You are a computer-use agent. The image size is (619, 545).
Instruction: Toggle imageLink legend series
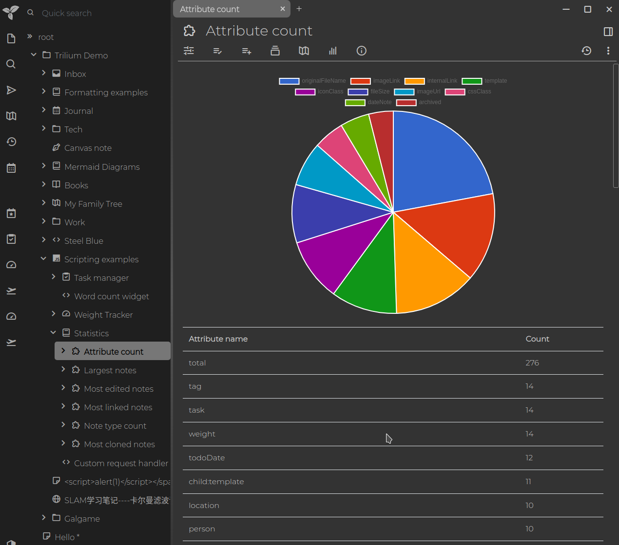(x=375, y=81)
